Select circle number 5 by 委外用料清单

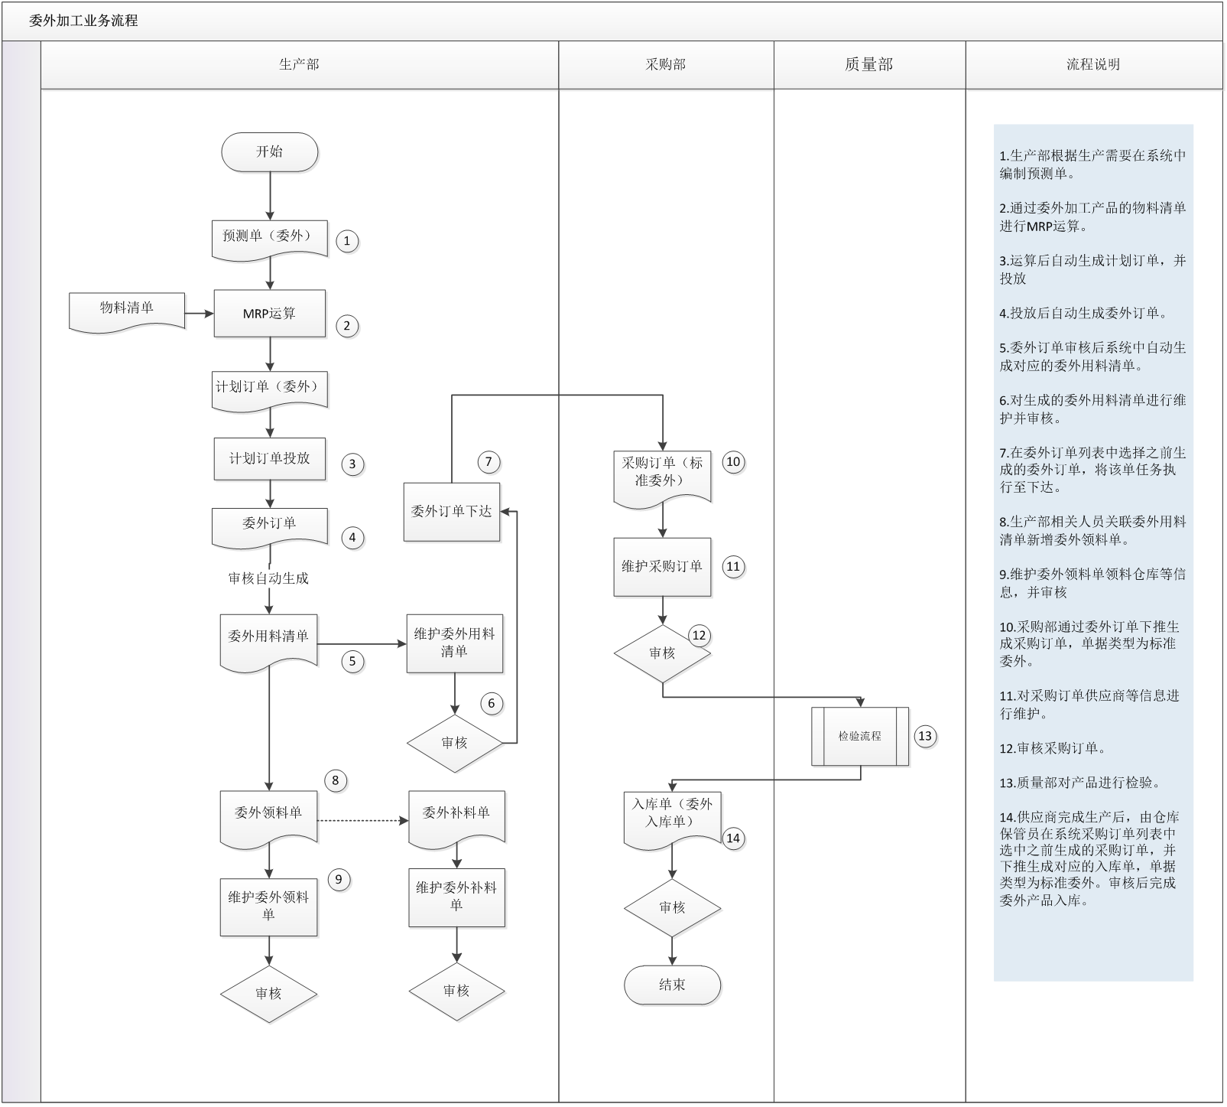[x=352, y=662]
